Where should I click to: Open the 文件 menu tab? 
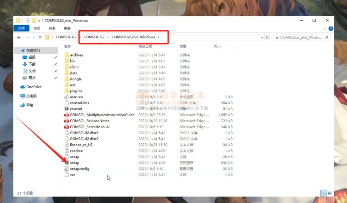22,28
